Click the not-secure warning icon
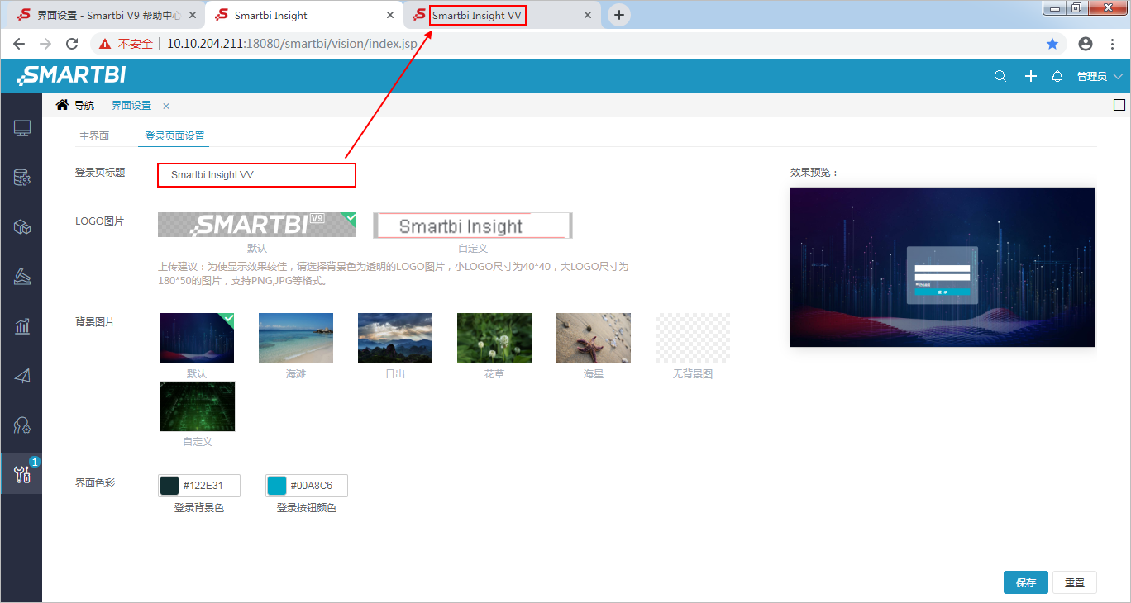 (105, 44)
